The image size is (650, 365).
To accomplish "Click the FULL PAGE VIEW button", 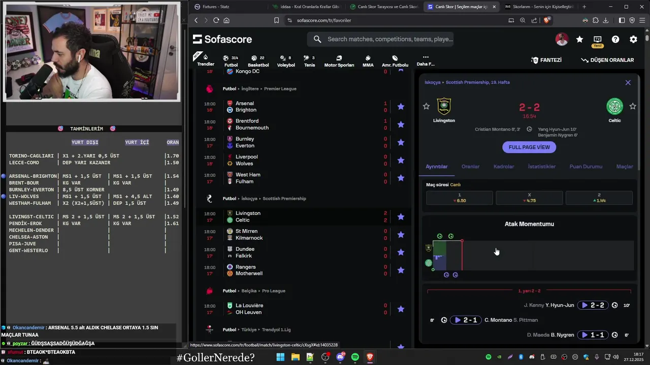I will pyautogui.click(x=529, y=147).
